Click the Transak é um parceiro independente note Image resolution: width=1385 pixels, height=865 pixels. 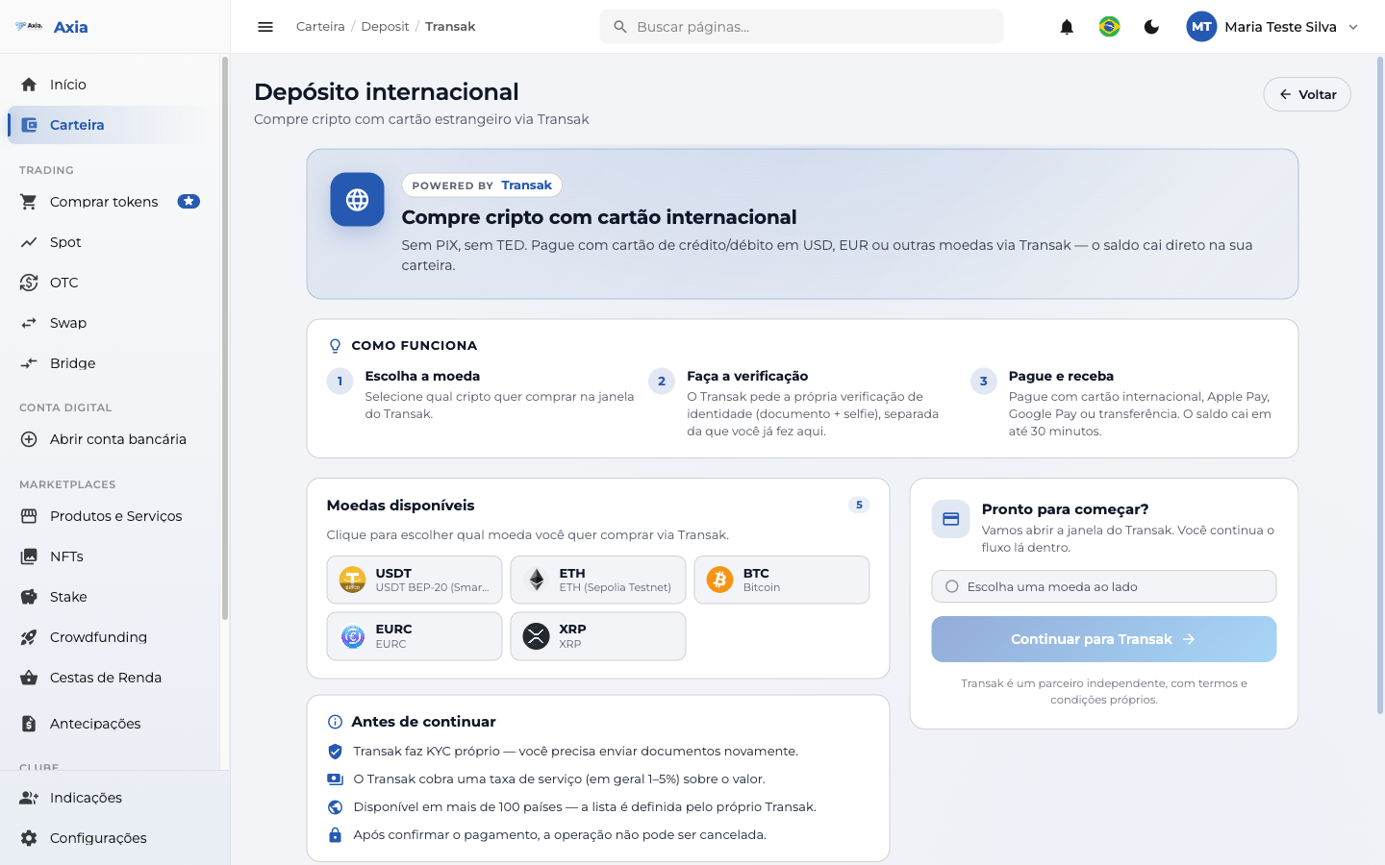pos(1103,692)
